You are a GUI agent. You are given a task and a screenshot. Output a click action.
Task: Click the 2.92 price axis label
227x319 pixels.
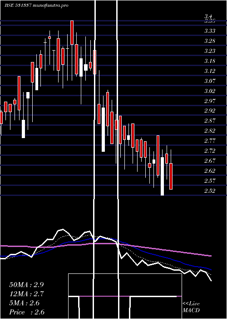210,111
